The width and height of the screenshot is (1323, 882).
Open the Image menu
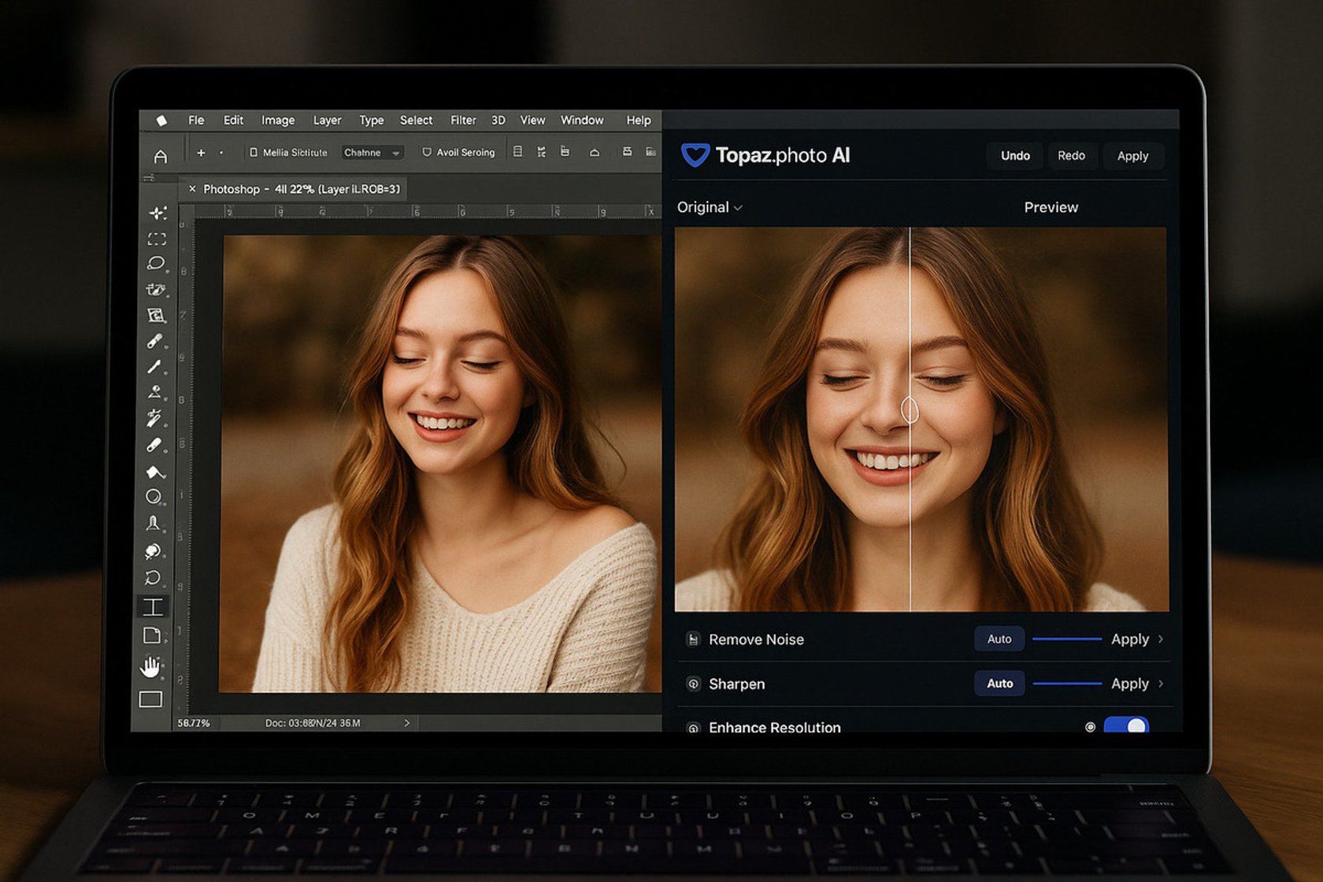coord(277,120)
